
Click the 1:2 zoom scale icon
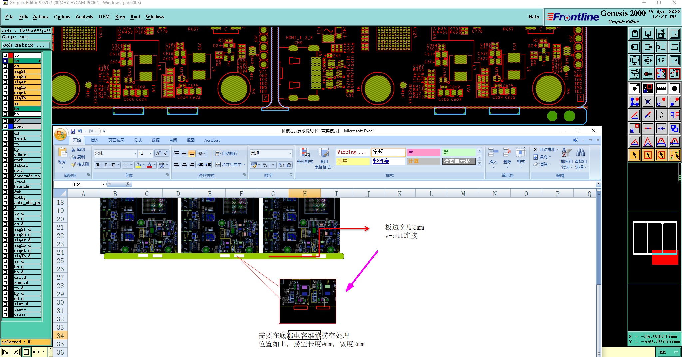(661, 60)
